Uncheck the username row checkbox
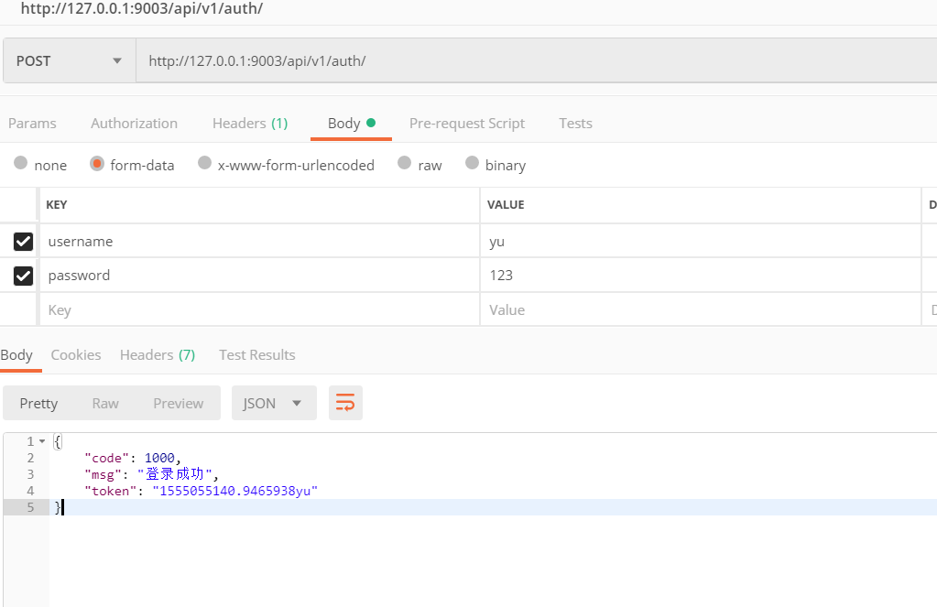 [23, 242]
